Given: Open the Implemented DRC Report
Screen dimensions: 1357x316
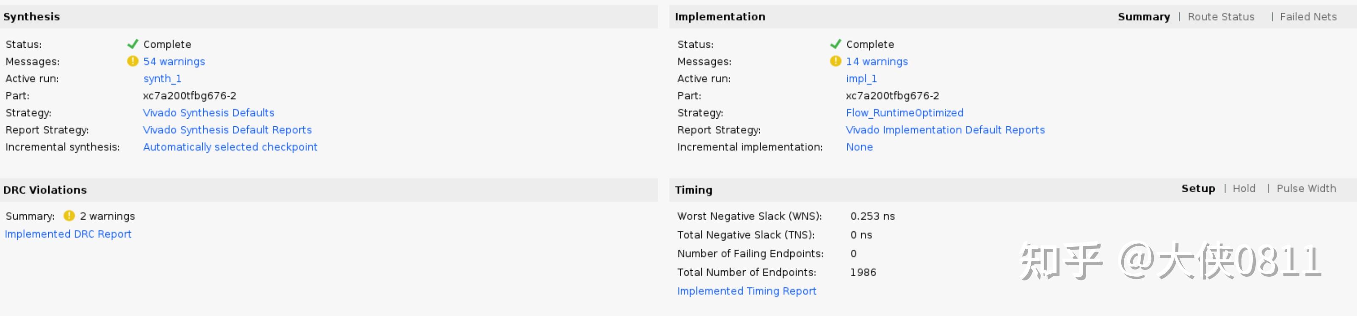Looking at the screenshot, I should tap(68, 234).
